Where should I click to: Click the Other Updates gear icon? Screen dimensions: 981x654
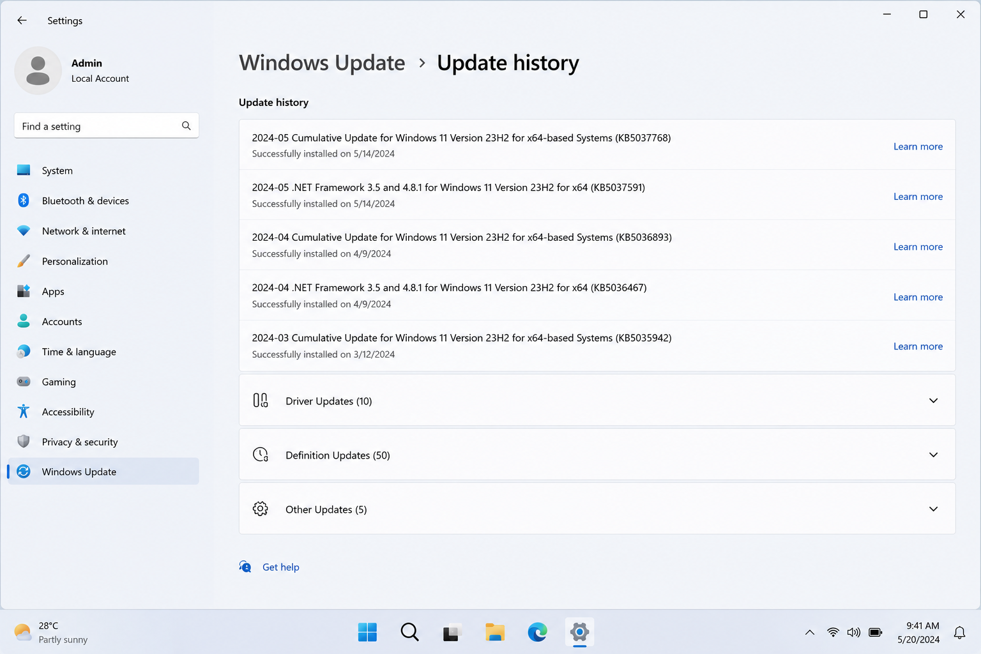point(261,509)
